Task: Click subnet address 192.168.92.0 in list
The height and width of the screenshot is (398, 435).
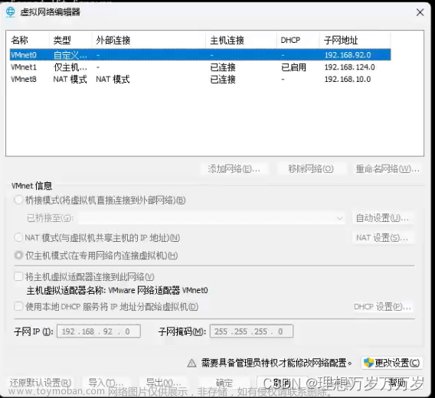Action: point(348,55)
